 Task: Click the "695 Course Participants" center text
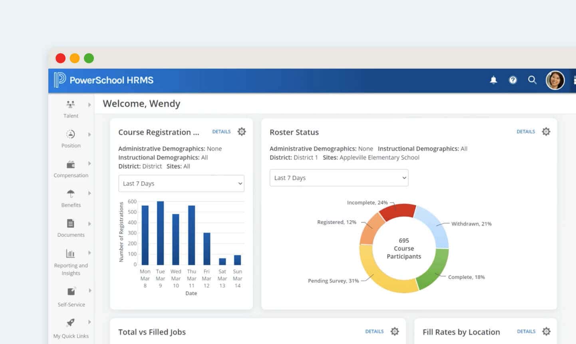coord(404,249)
